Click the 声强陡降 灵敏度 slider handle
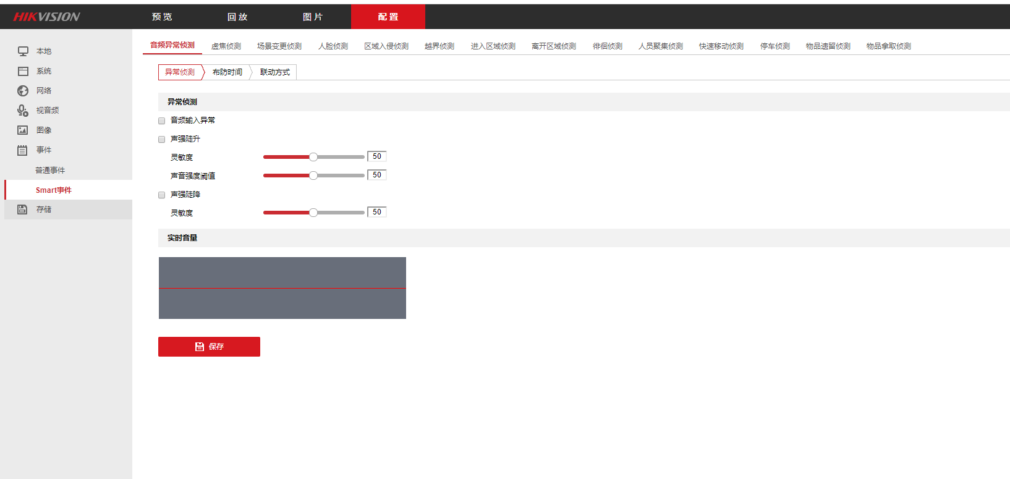 [313, 213]
